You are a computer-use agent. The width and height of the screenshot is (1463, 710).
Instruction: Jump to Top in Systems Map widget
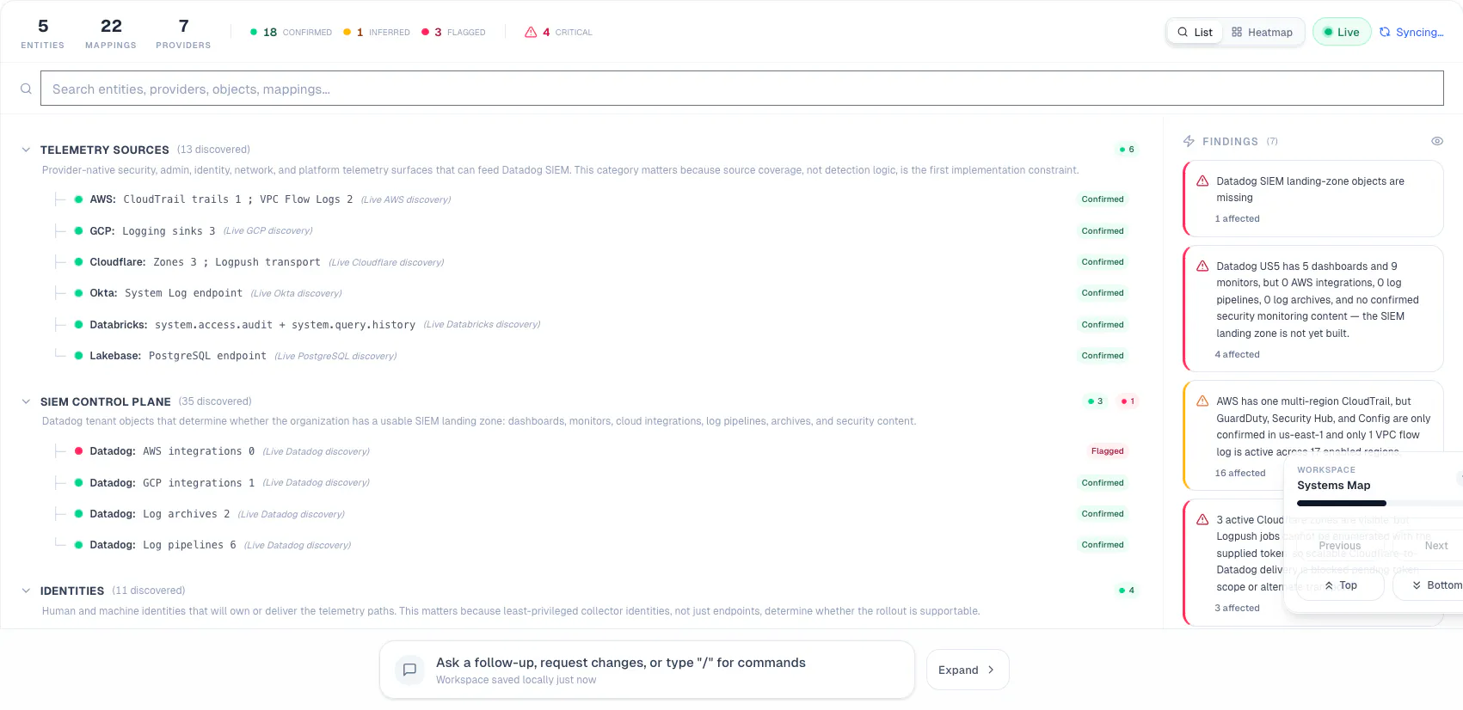[x=1340, y=585]
